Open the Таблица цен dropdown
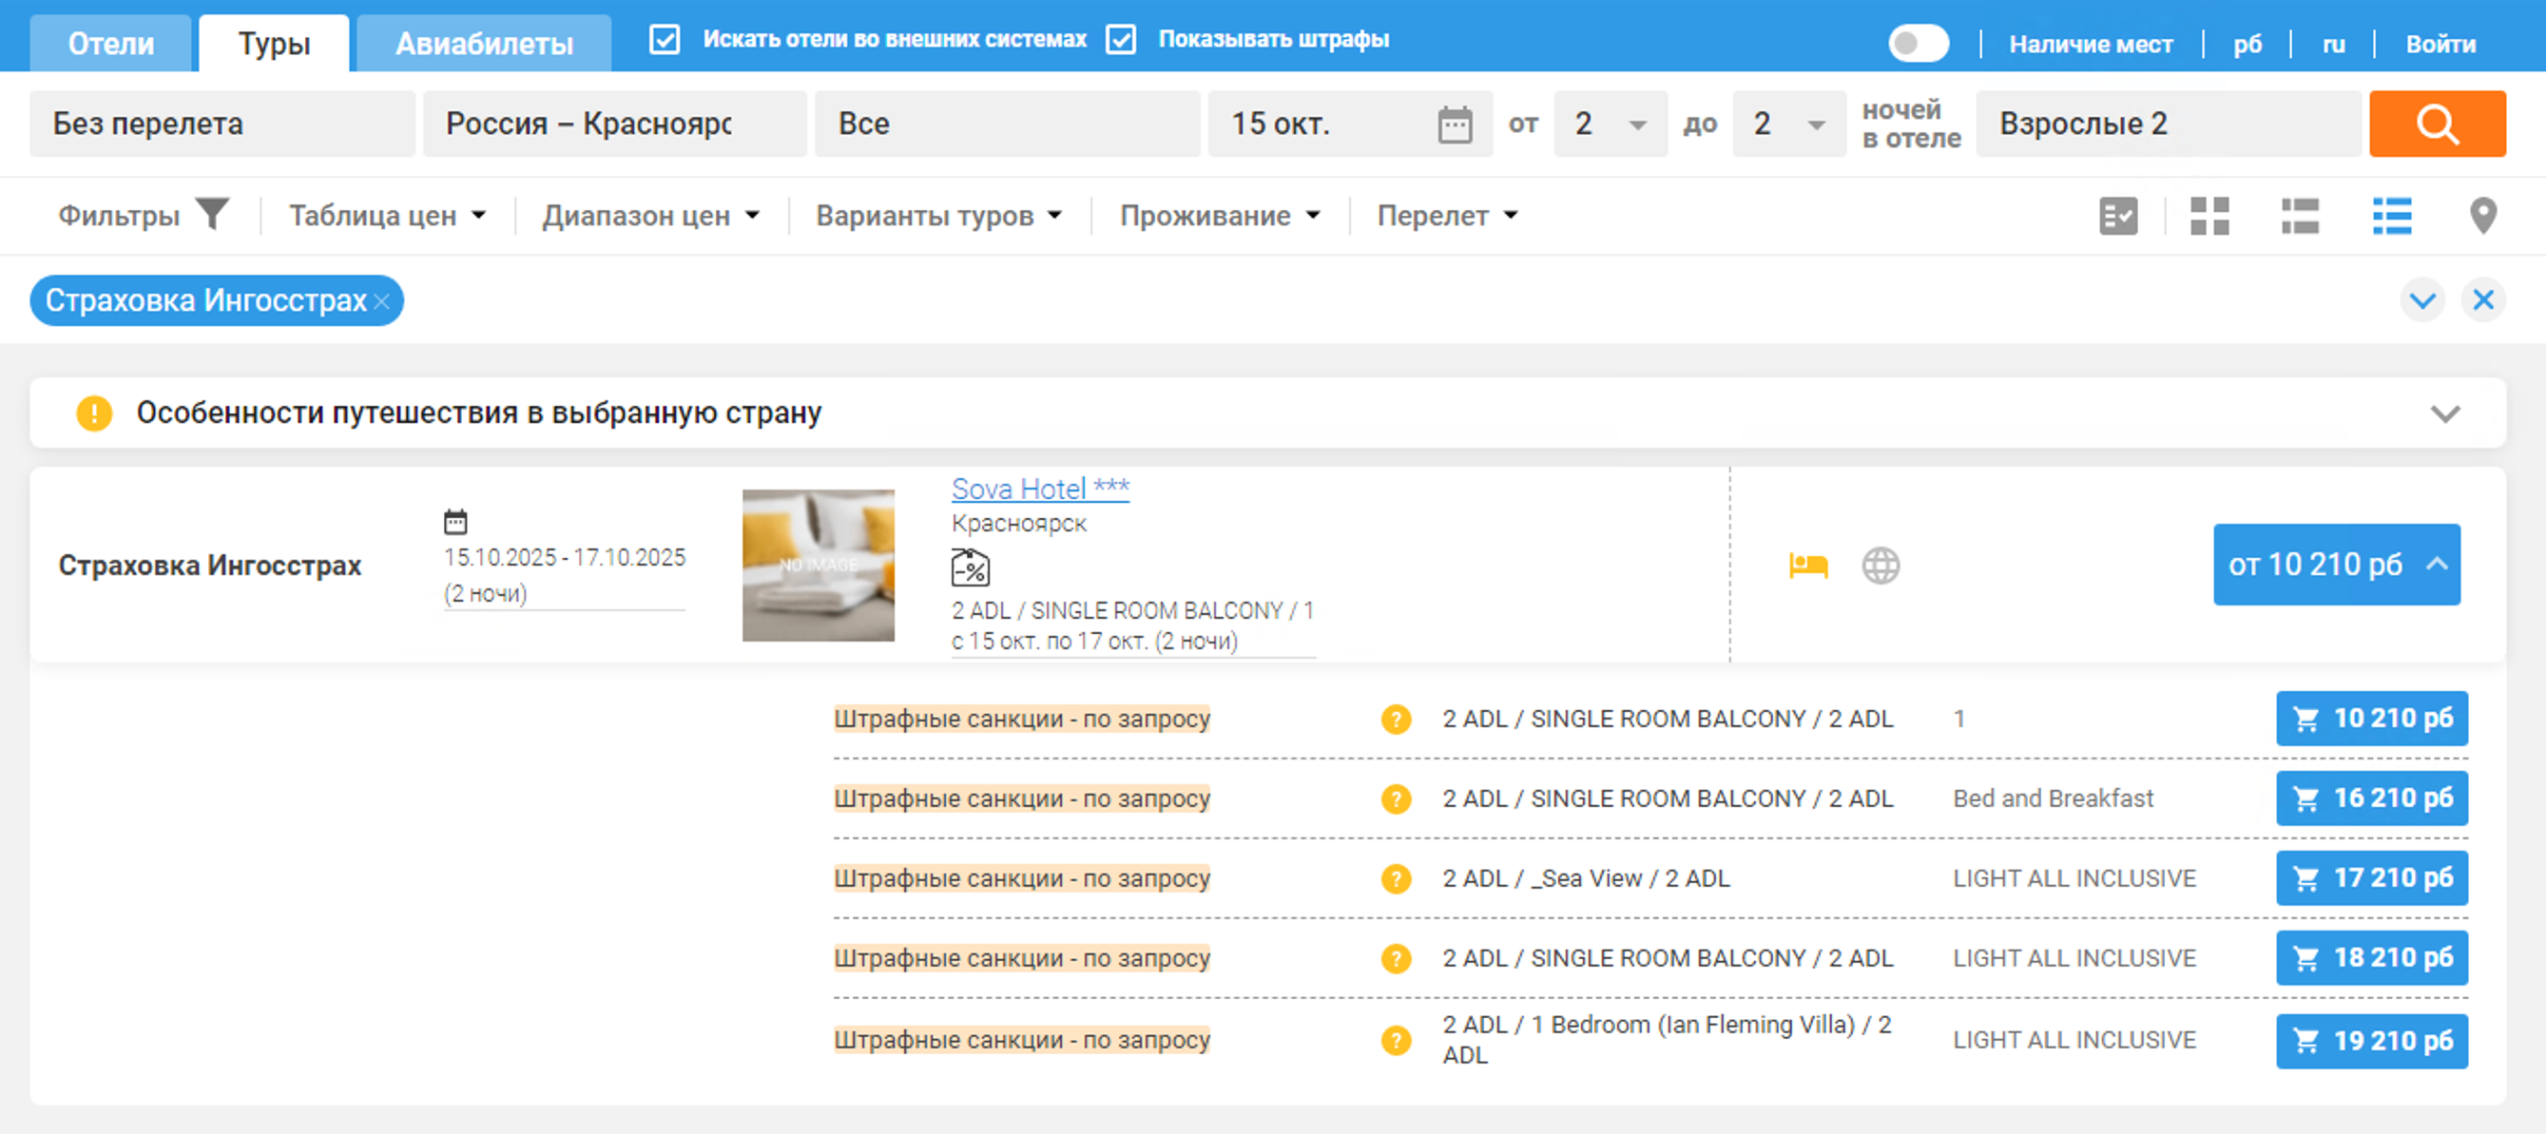 click(386, 216)
